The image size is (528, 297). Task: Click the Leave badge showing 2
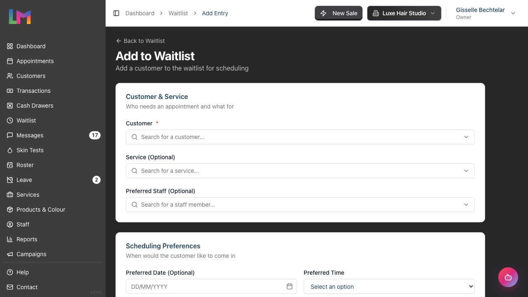[97, 180]
